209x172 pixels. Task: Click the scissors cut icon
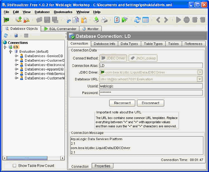pyautogui.click(x=68, y=20)
